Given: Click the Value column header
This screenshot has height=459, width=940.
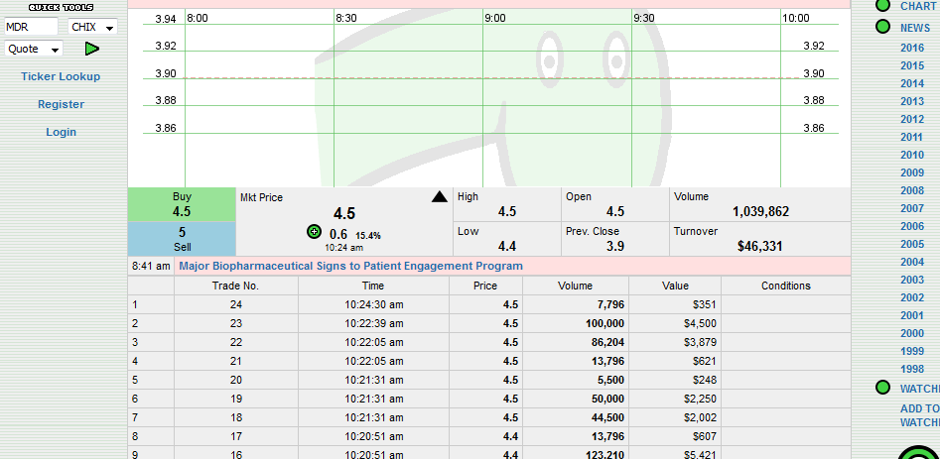Looking at the screenshot, I should [675, 287].
